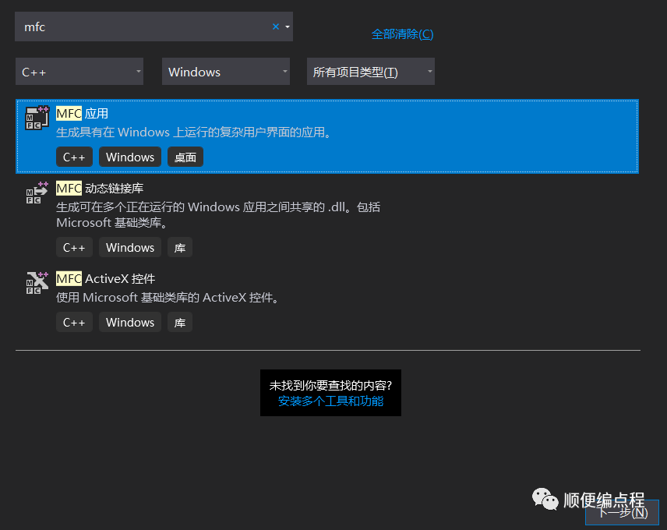This screenshot has width=667, height=530.
Task: Open the 所有项目类型 filter dropdown
Action: tap(371, 72)
